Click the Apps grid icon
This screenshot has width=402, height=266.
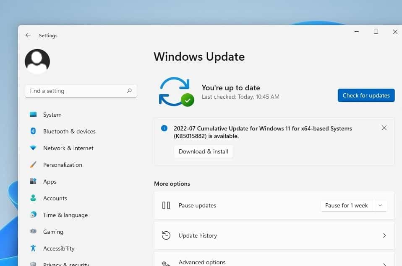(33, 182)
